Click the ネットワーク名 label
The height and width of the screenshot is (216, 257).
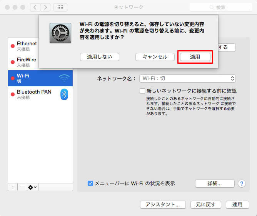(116, 79)
